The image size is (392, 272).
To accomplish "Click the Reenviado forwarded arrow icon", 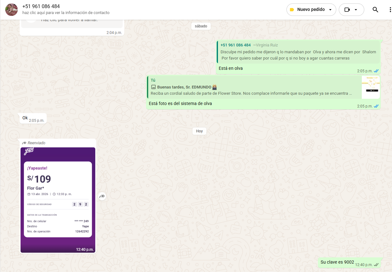I will tap(24, 143).
